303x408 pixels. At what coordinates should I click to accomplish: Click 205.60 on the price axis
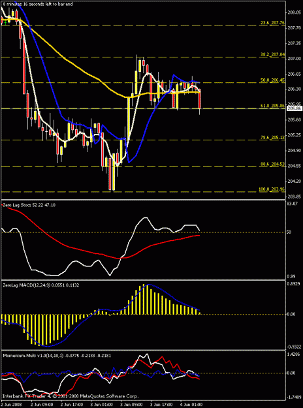pyautogui.click(x=294, y=119)
